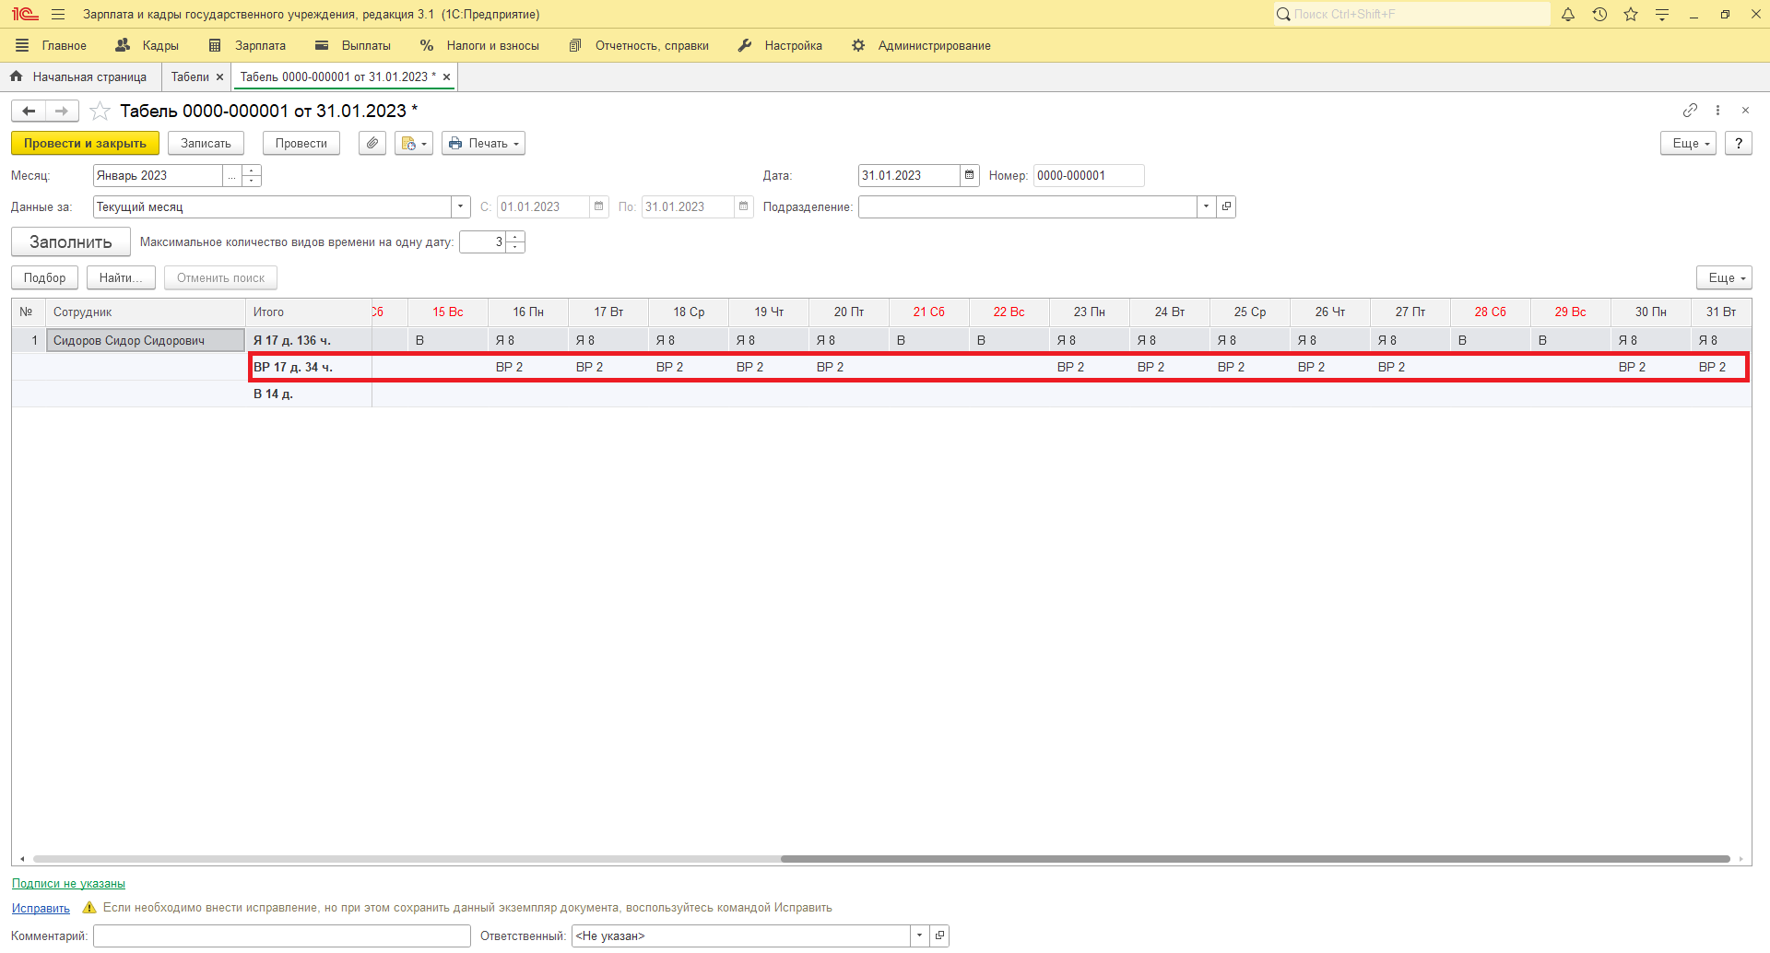
Task: Open the Печать print dropdown
Action: coord(483,144)
